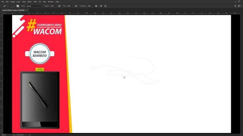Open the Select menu

point(30,2)
